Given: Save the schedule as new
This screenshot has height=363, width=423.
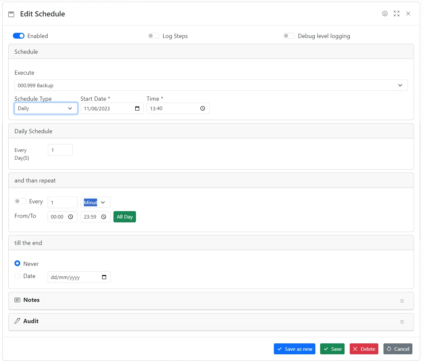Looking at the screenshot, I should click(x=294, y=349).
